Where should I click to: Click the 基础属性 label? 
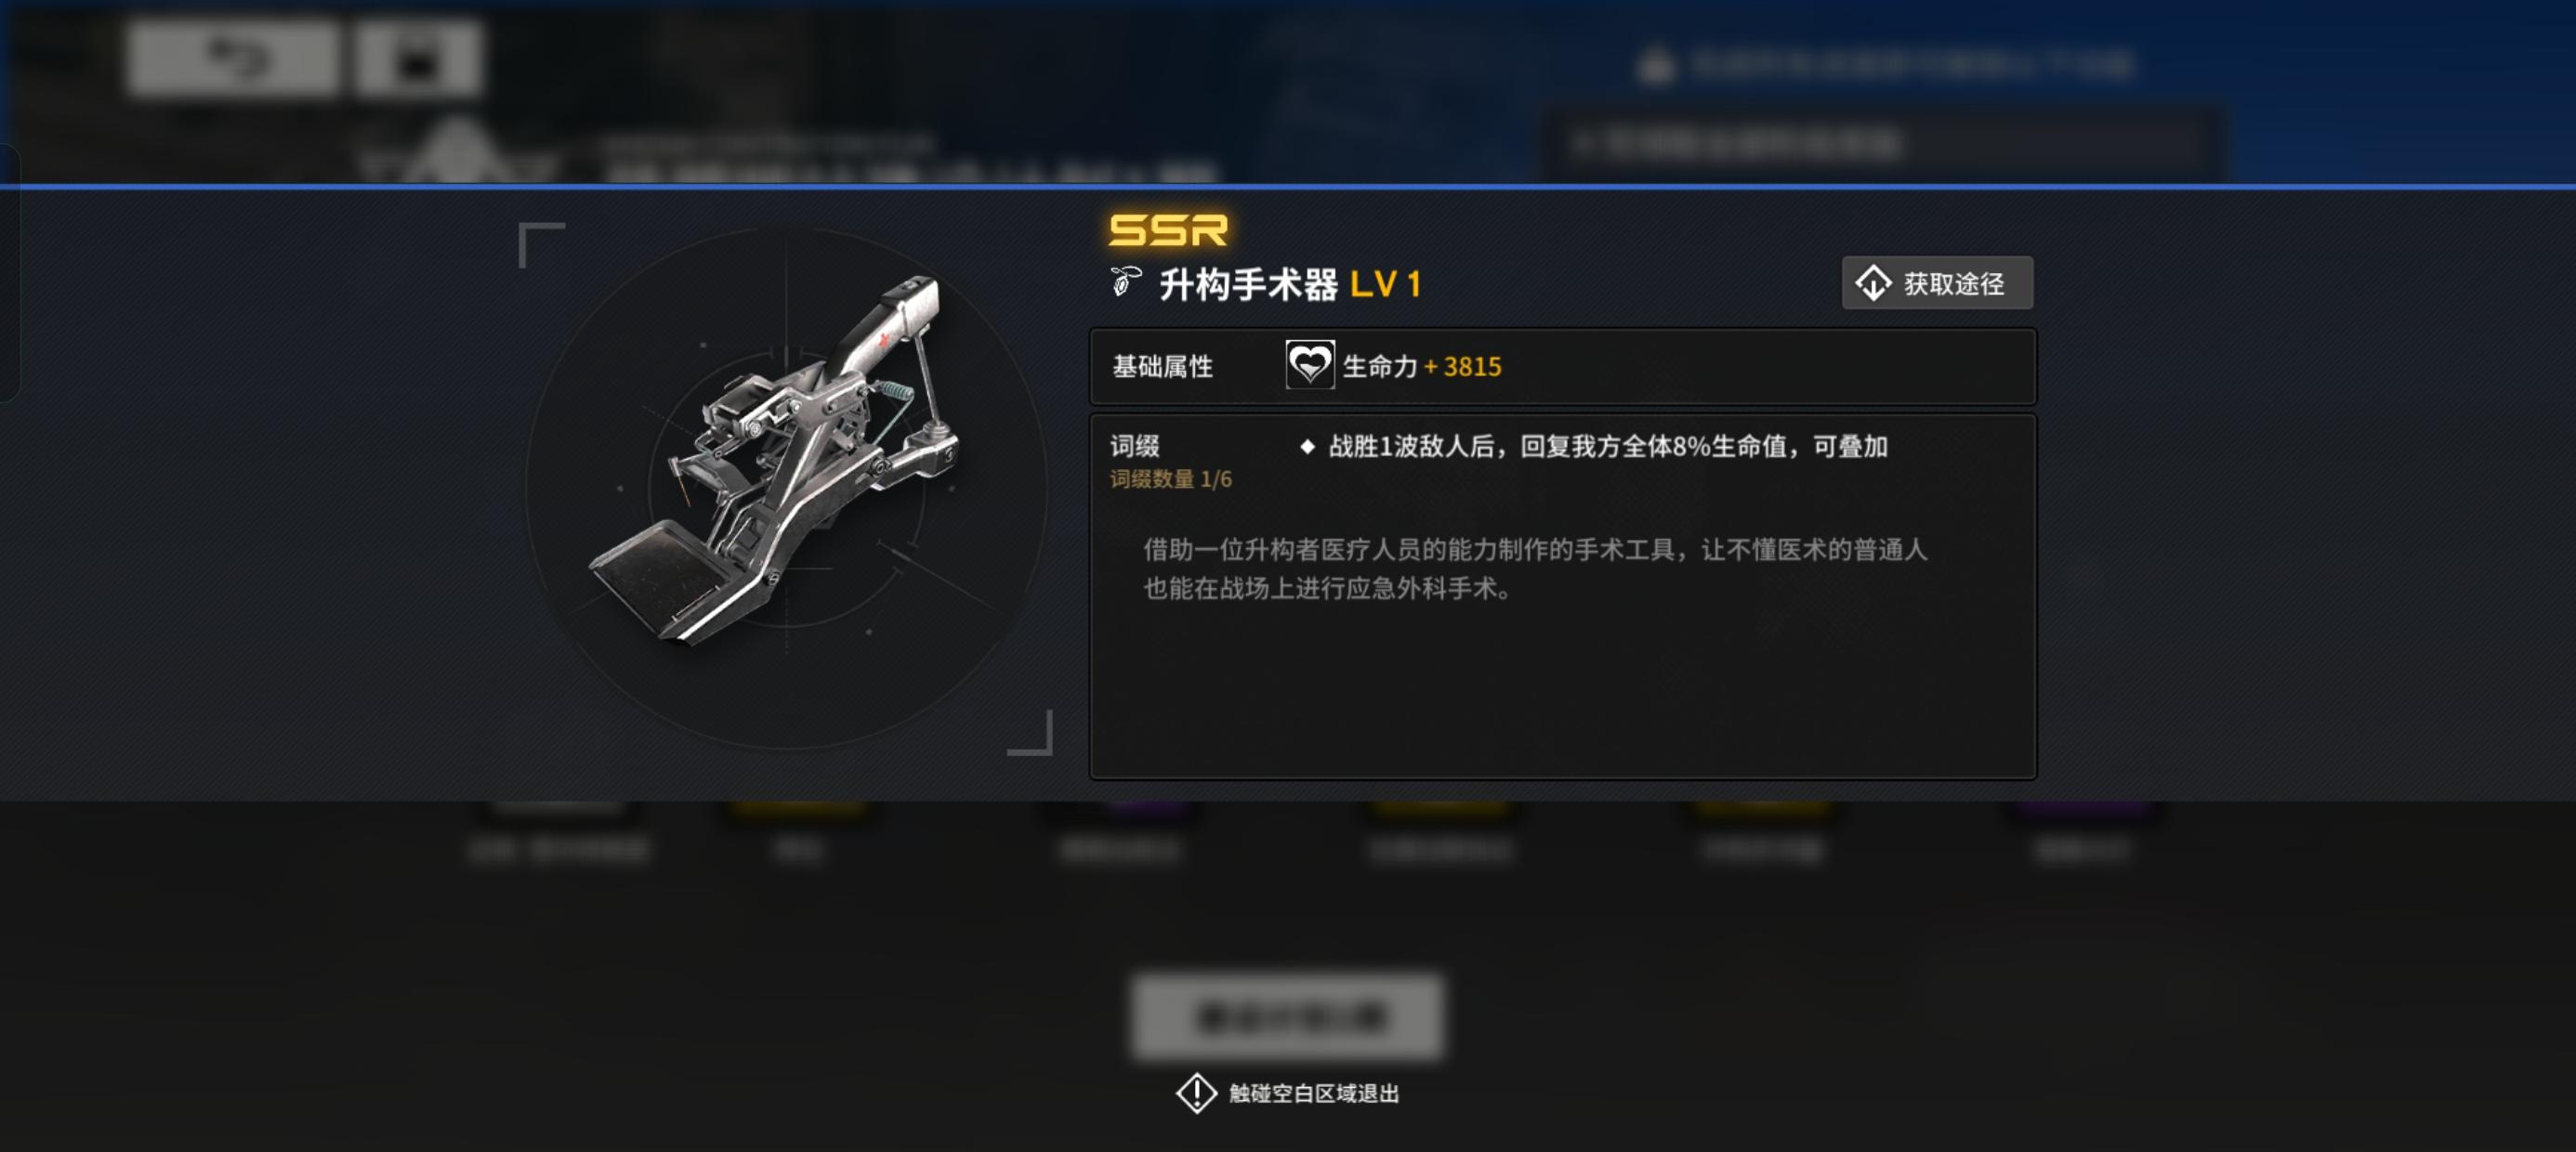coord(1162,366)
